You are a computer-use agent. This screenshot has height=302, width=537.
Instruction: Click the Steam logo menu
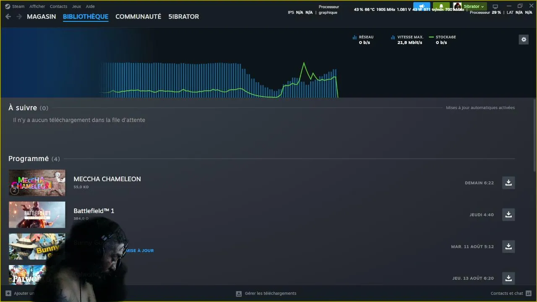[x=8, y=6]
